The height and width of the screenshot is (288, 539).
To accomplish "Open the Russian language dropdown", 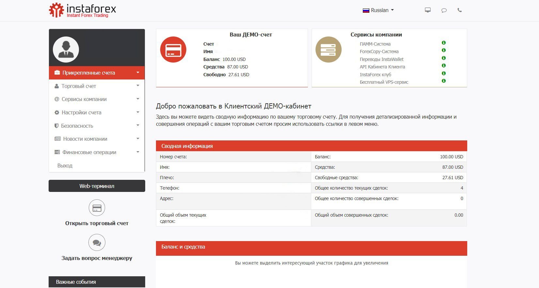I will coord(378,10).
